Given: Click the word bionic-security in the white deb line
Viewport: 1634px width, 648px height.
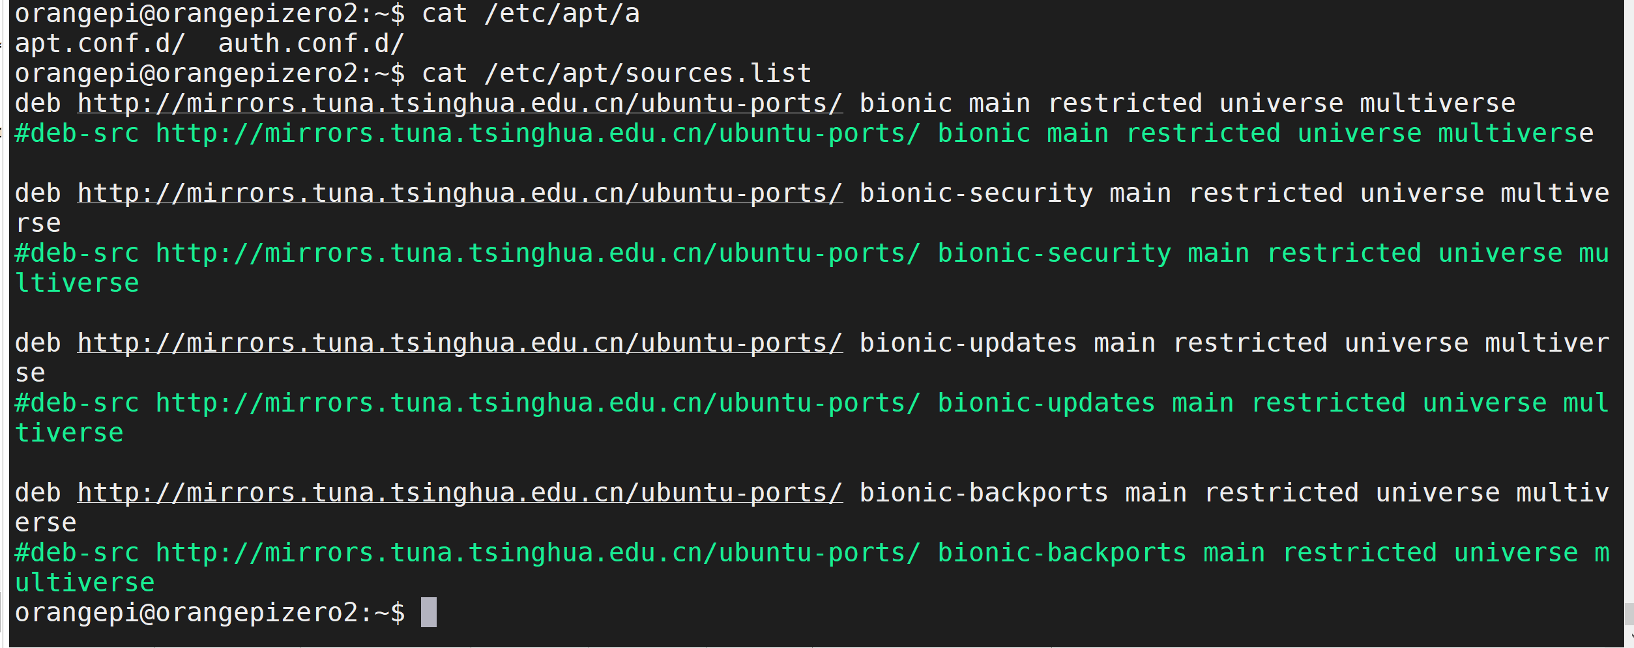Looking at the screenshot, I should point(976,193).
